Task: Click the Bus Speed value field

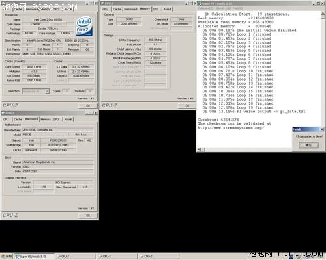Action: click(x=34, y=76)
